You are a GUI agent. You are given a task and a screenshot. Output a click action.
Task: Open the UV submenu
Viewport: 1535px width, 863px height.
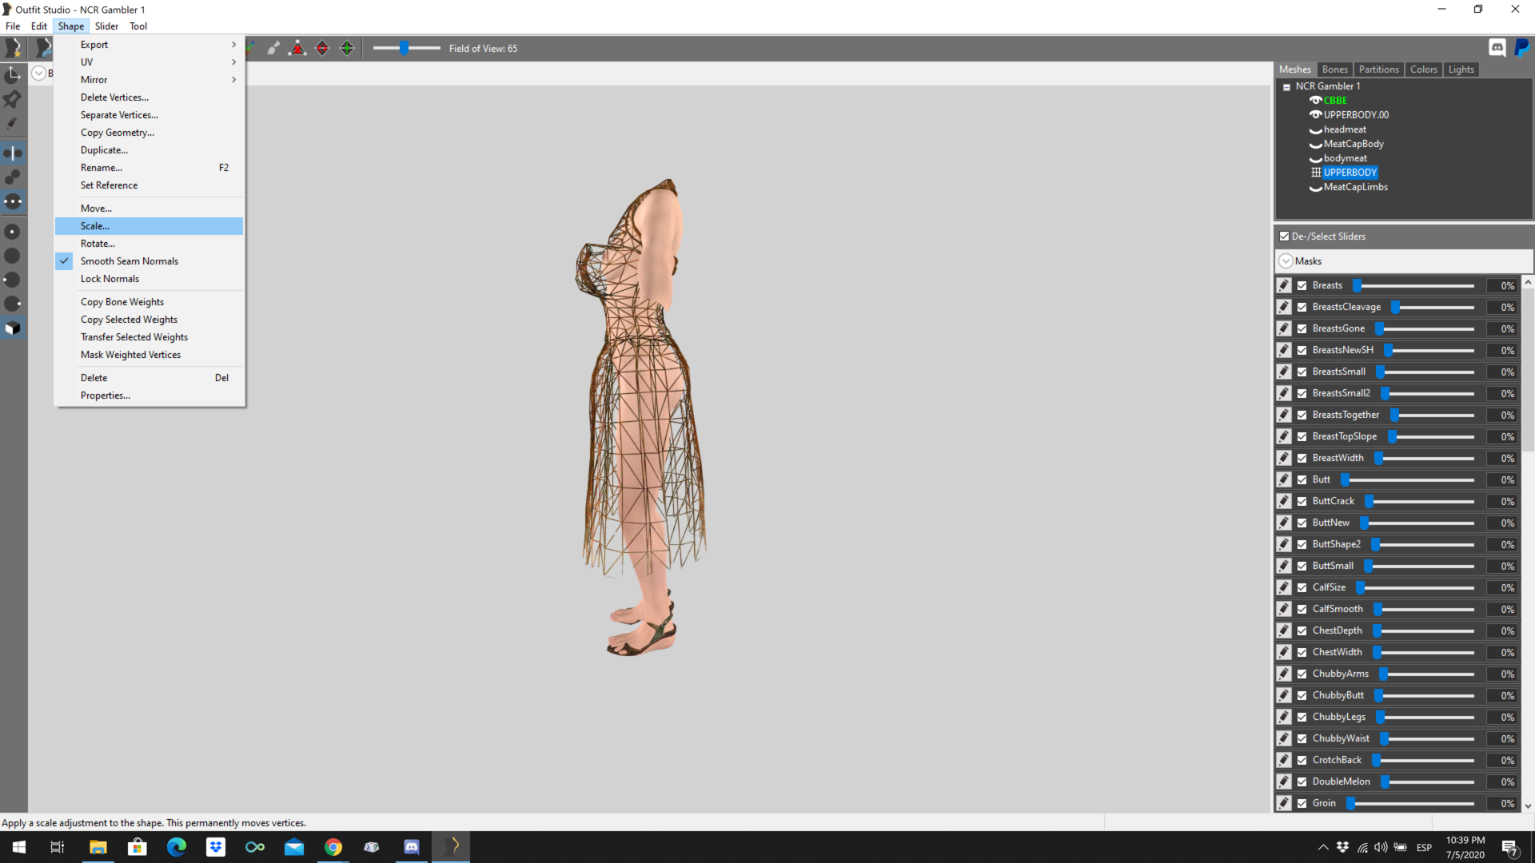[149, 62]
